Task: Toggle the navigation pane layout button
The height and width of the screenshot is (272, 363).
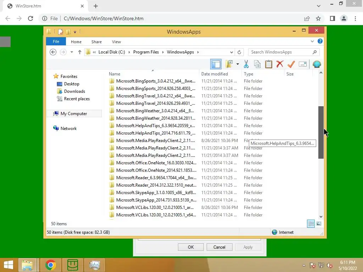Action: coord(216,64)
